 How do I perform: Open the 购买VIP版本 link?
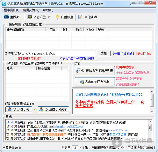pos(118,134)
